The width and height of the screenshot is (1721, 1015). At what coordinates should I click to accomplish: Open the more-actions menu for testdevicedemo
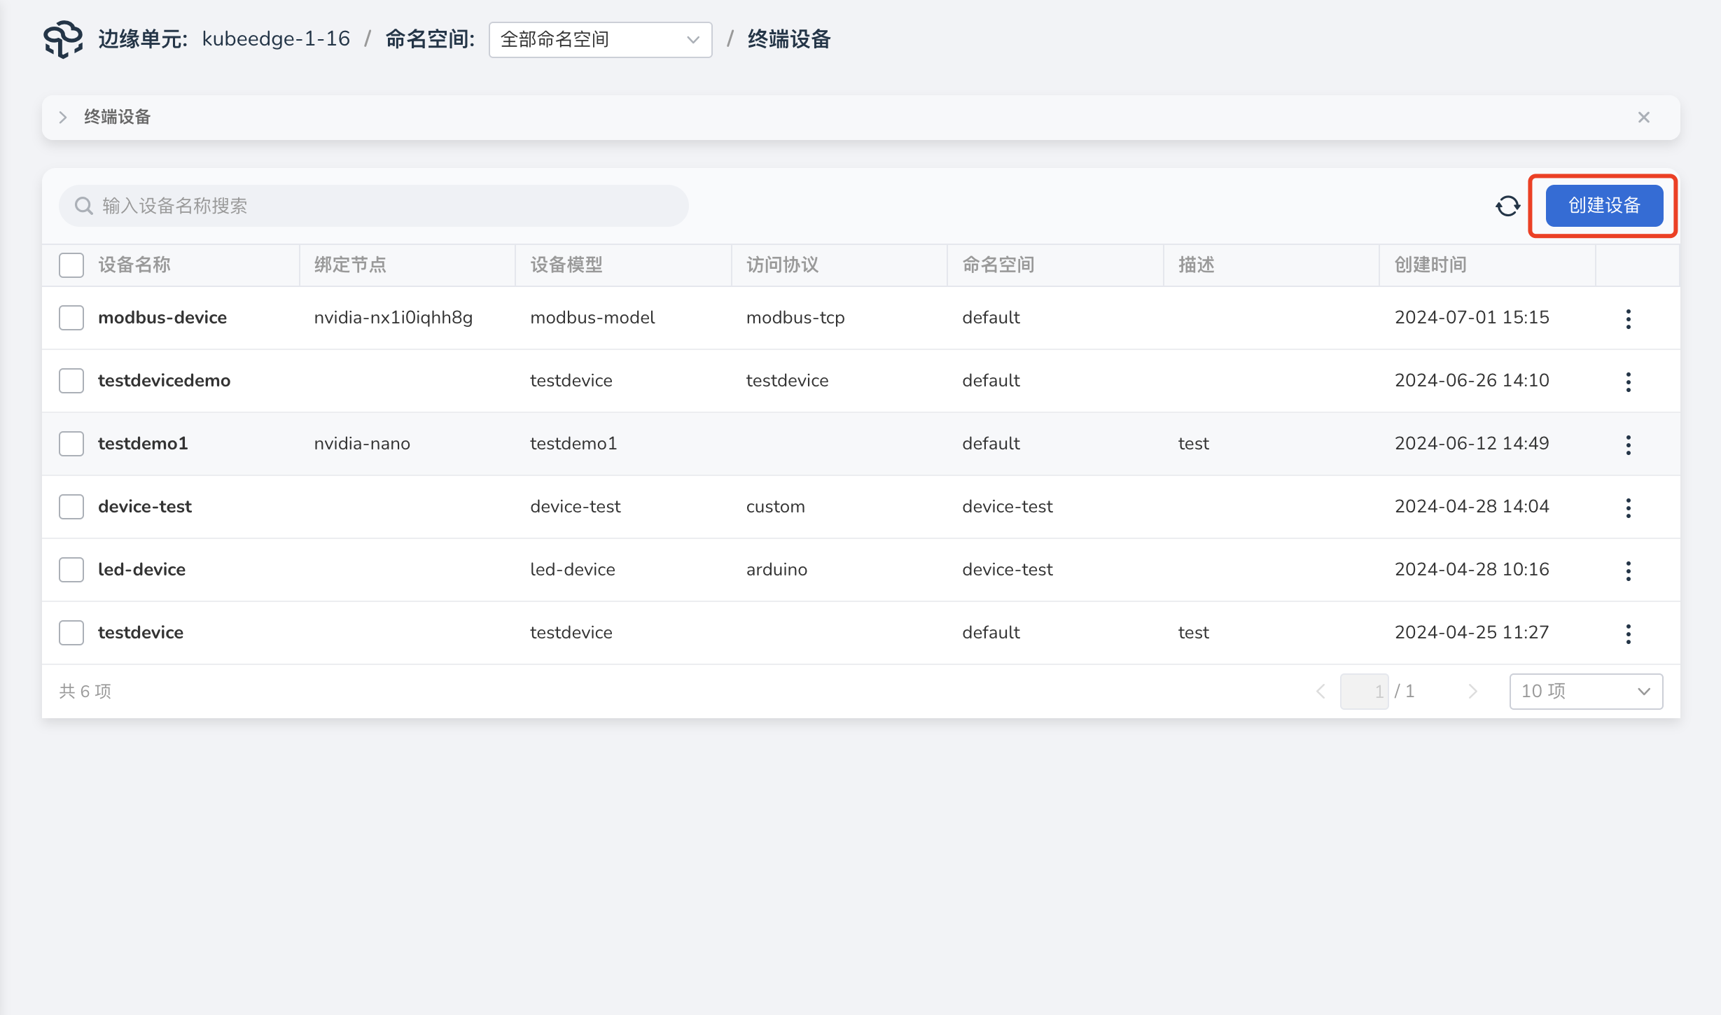[x=1628, y=381]
